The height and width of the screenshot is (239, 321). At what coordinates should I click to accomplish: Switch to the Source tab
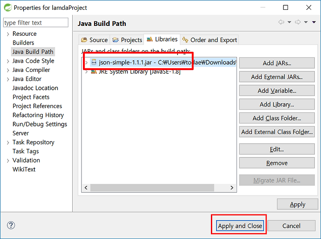pos(95,40)
